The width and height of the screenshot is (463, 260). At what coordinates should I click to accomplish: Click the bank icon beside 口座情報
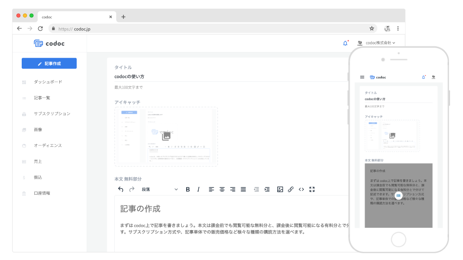tap(24, 194)
